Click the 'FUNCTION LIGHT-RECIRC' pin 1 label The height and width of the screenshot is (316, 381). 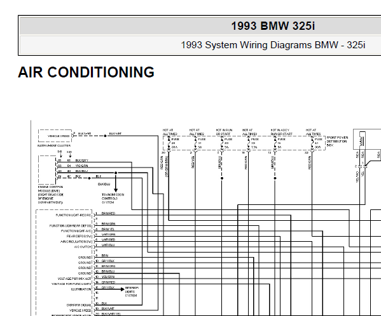[x=73, y=215]
